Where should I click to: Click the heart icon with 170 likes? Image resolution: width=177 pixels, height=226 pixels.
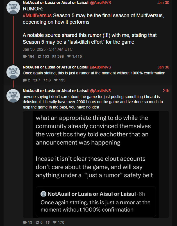[55, 222]
